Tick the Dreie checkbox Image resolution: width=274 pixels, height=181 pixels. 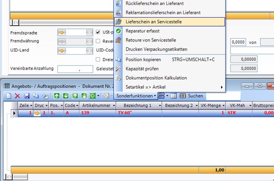click(x=99, y=59)
